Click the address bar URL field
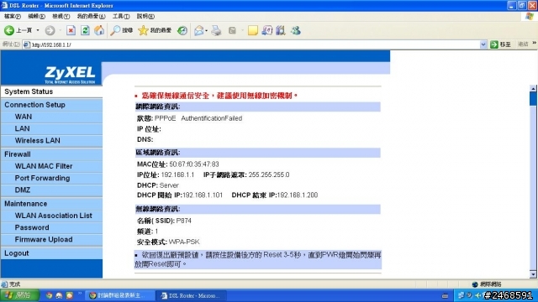Viewport: 538px width, 302px height. pos(254,44)
